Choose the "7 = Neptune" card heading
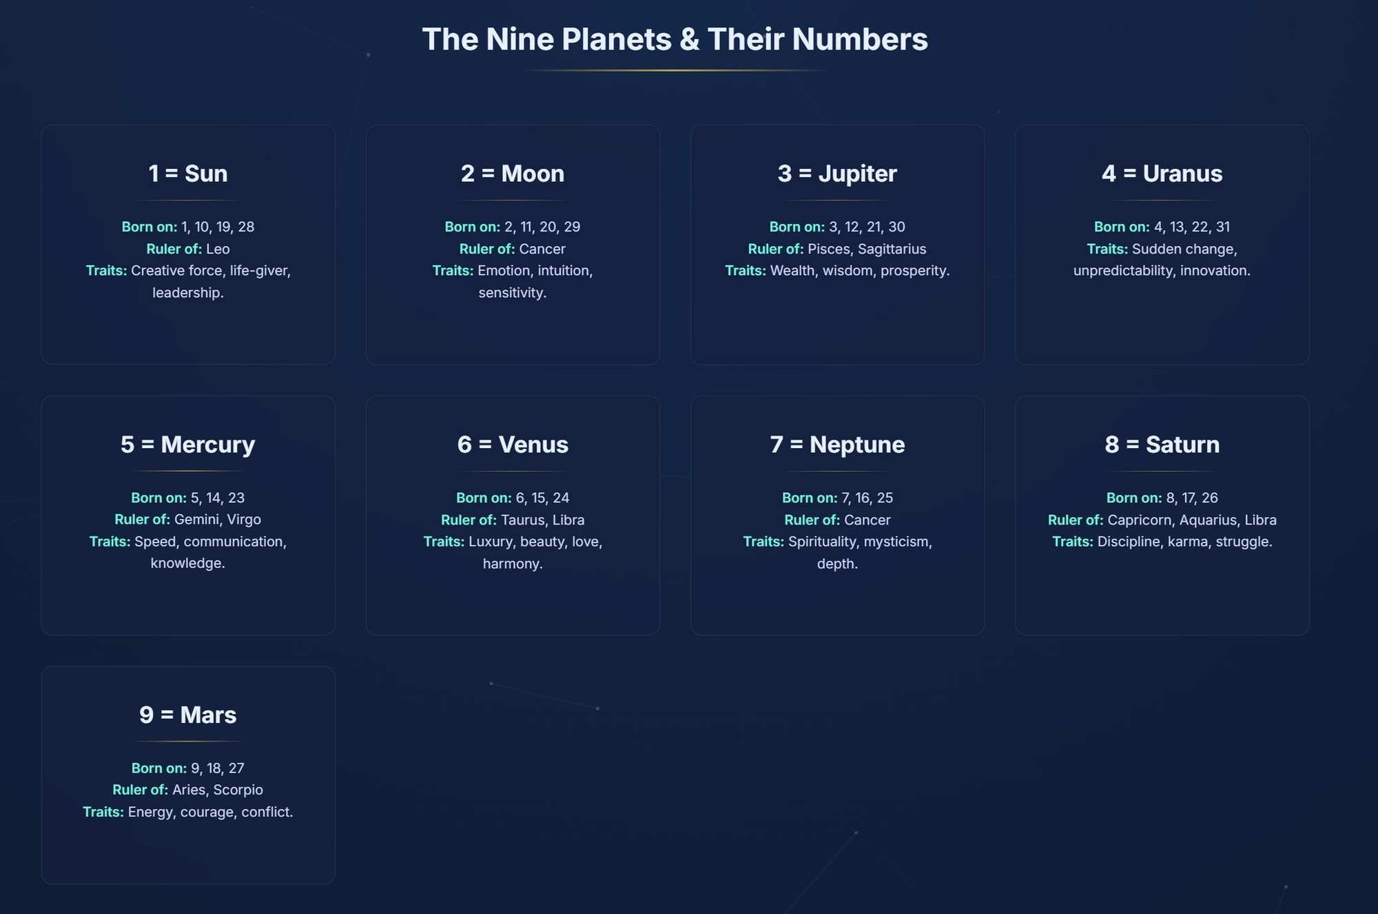Screen dimensions: 1378x914 (837, 445)
